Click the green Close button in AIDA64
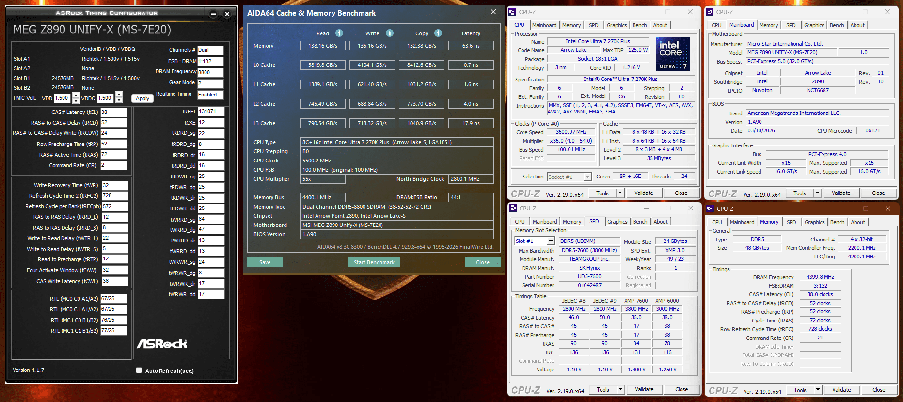The width and height of the screenshot is (903, 402). tap(483, 262)
